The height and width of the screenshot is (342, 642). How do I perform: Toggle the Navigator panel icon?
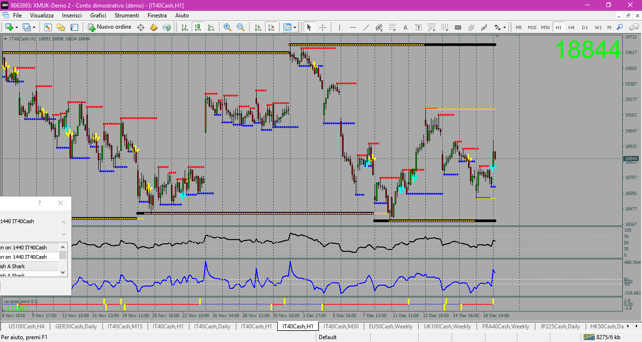pyautogui.click(x=74, y=27)
